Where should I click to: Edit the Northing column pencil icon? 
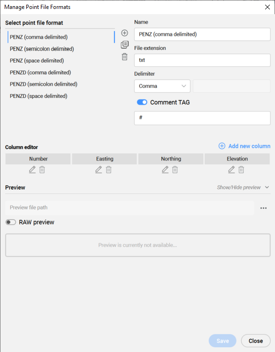(165, 169)
